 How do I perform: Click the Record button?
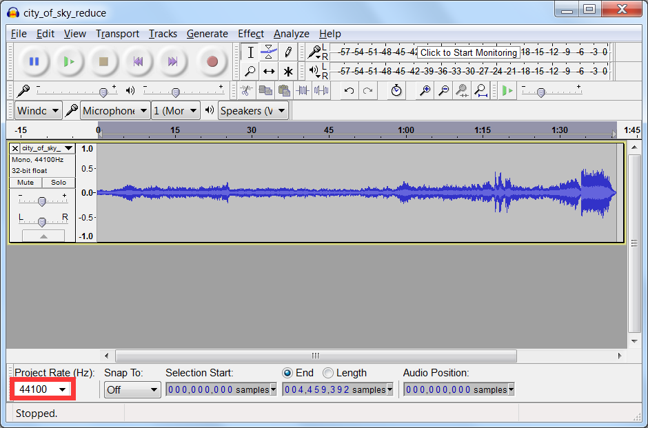[x=212, y=62]
